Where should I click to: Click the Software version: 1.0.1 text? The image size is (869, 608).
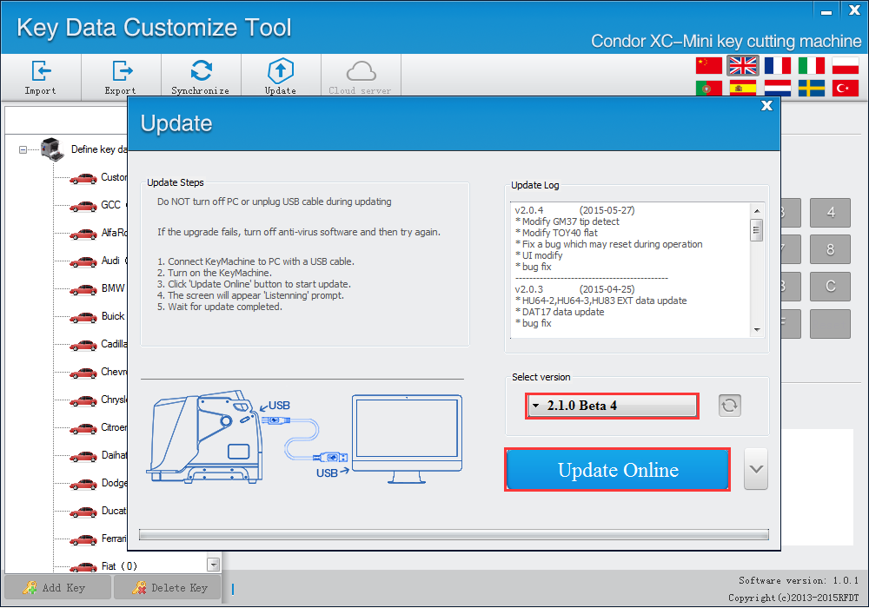point(799,580)
